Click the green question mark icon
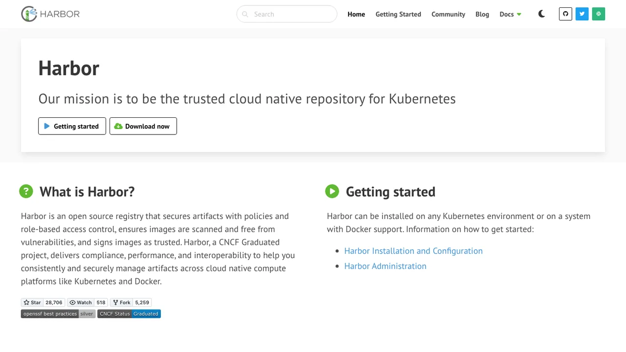 click(x=26, y=191)
